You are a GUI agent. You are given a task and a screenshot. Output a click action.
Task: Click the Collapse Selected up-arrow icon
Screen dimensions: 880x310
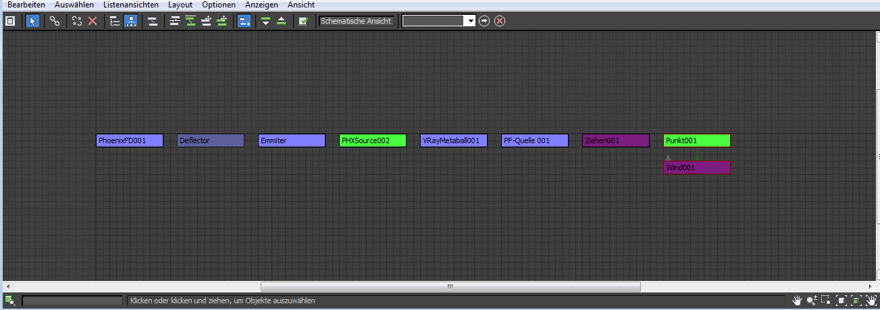coord(282,21)
